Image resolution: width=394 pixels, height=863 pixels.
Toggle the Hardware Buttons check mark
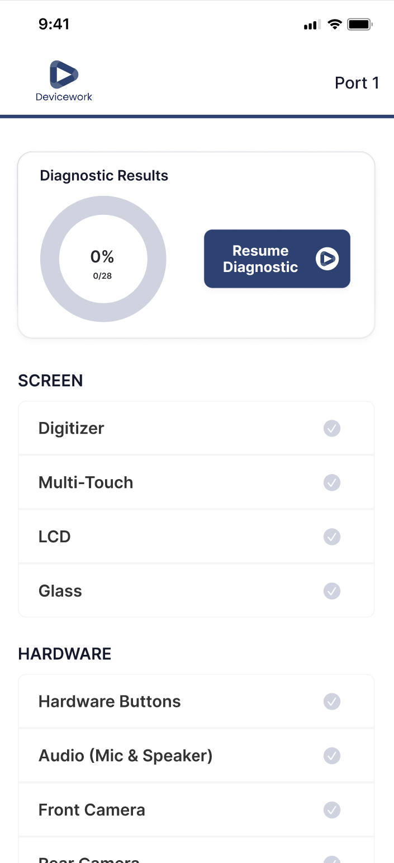332,701
